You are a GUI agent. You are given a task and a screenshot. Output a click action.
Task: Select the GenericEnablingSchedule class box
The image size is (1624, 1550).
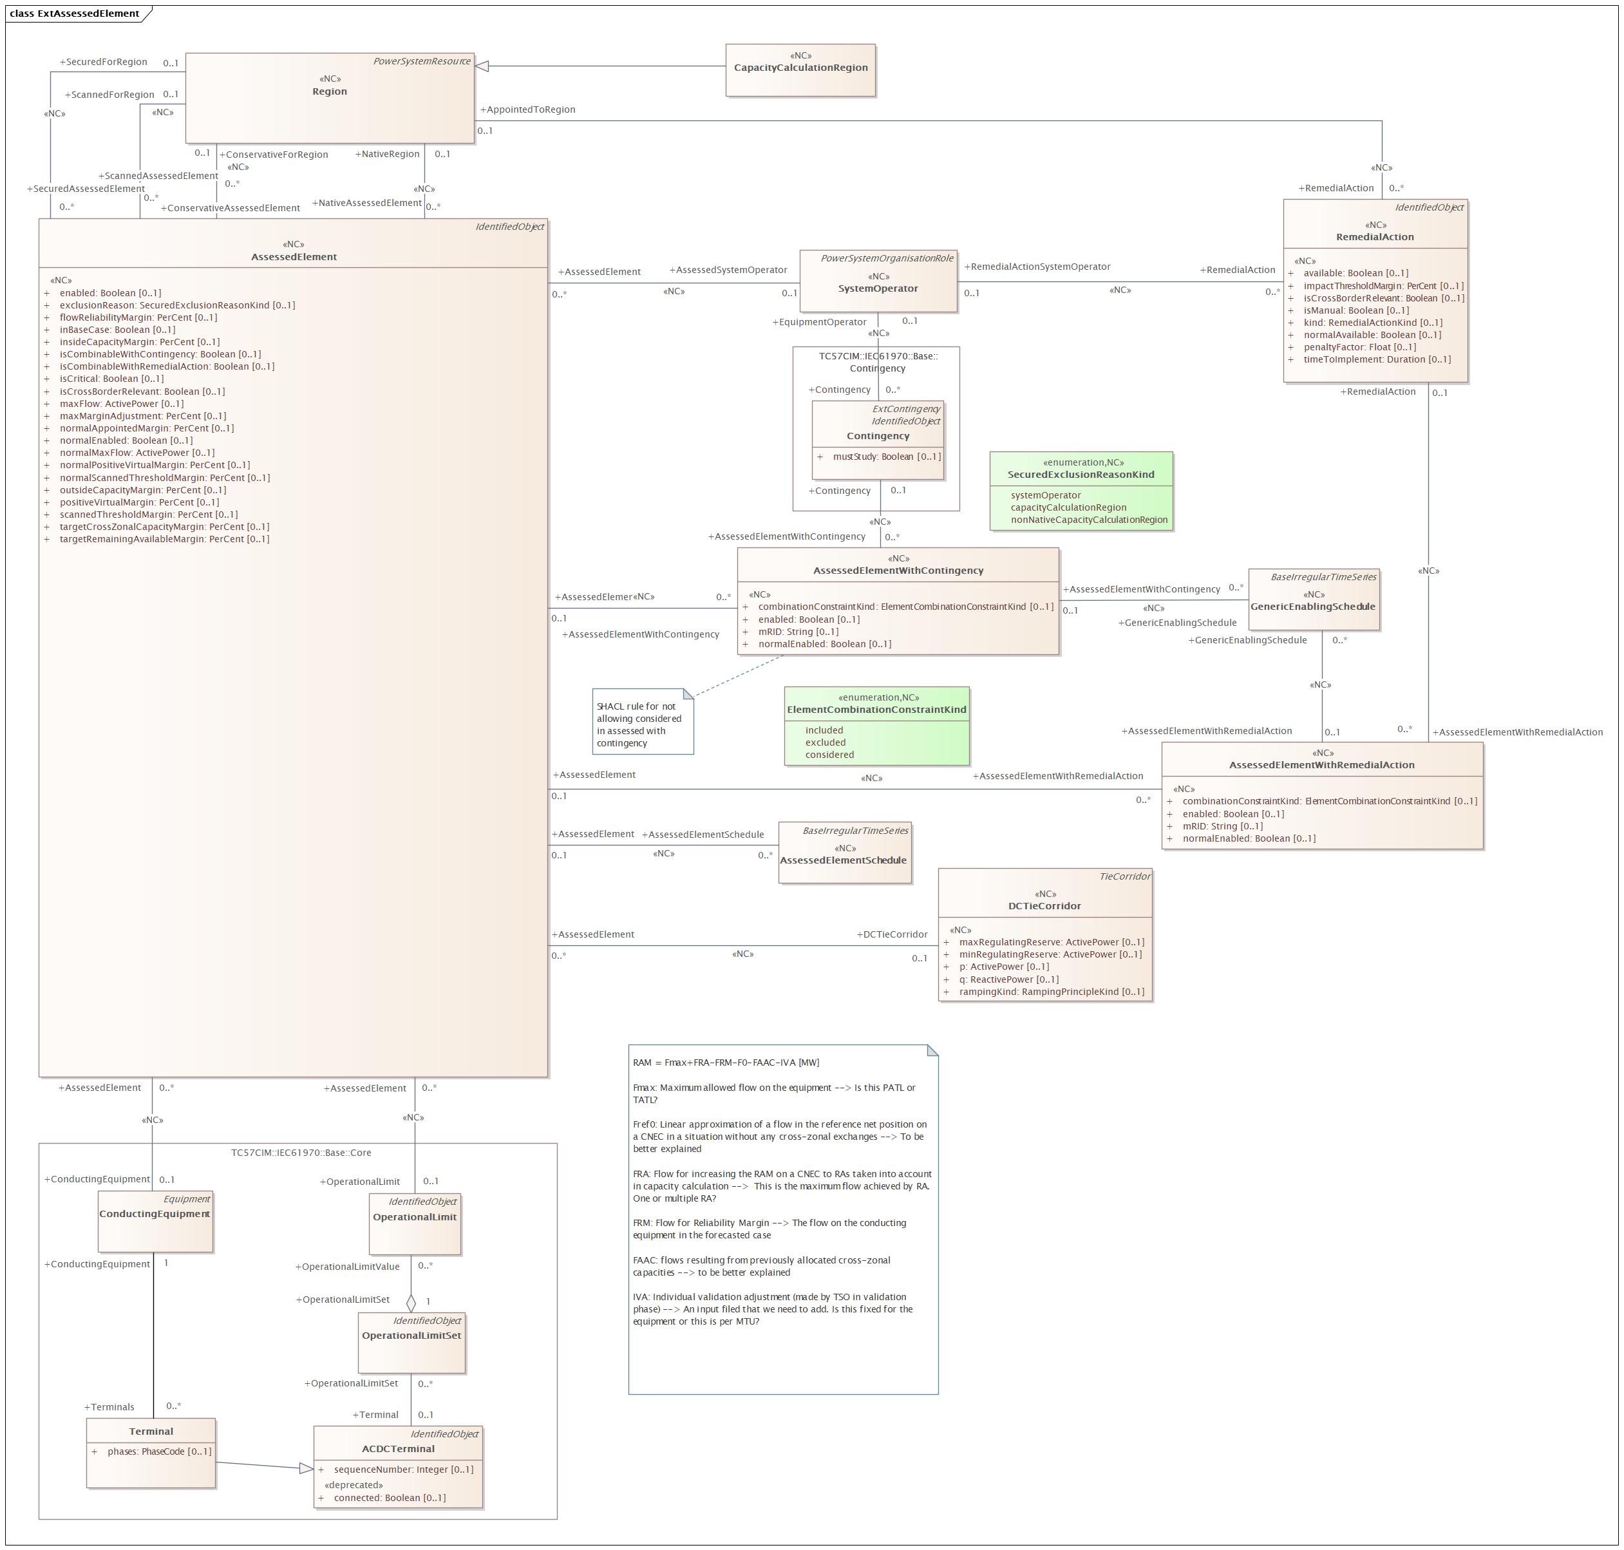click(x=1314, y=600)
